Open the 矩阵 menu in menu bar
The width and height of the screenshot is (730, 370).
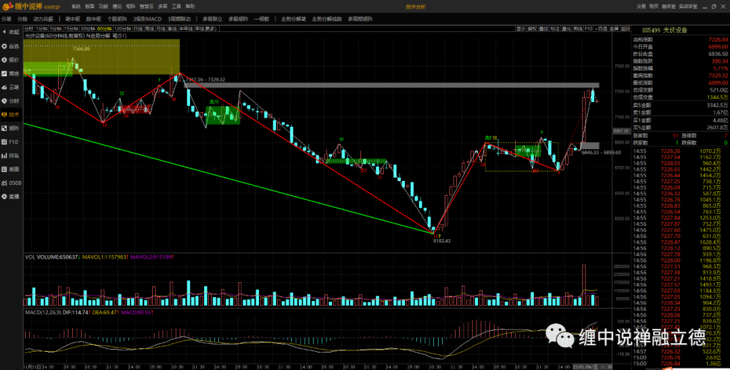click(130, 7)
